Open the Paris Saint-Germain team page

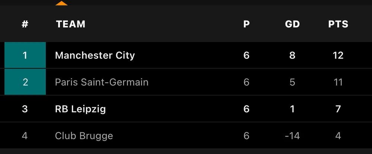102,82
